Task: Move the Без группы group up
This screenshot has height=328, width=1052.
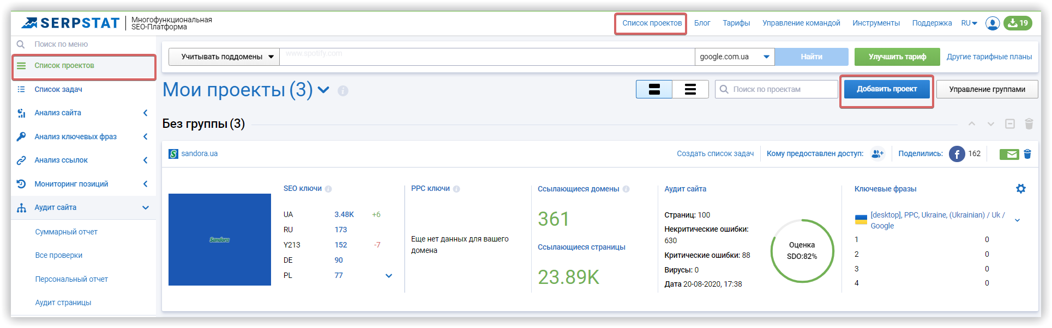Action: click(972, 124)
